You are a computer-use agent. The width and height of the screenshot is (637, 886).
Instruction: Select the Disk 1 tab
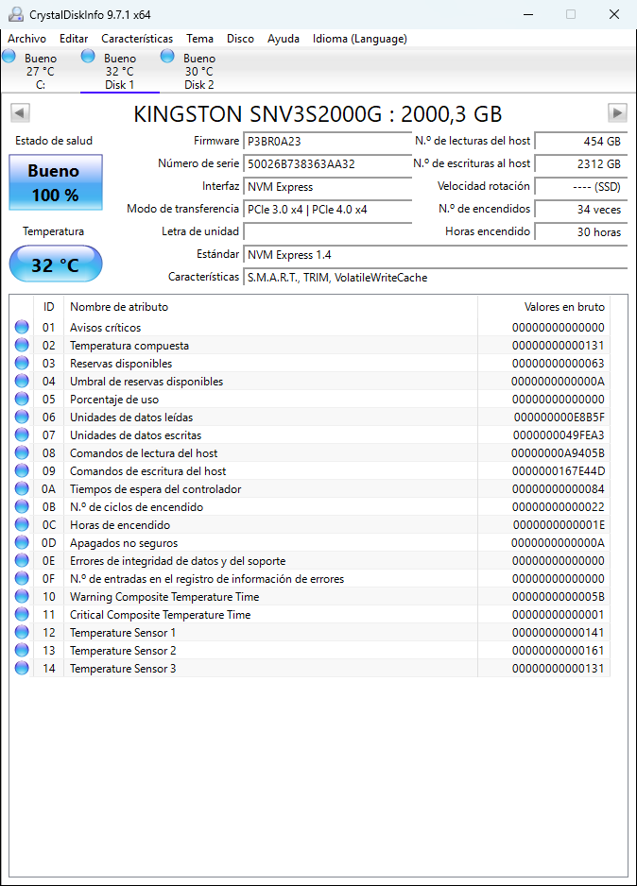point(120,71)
